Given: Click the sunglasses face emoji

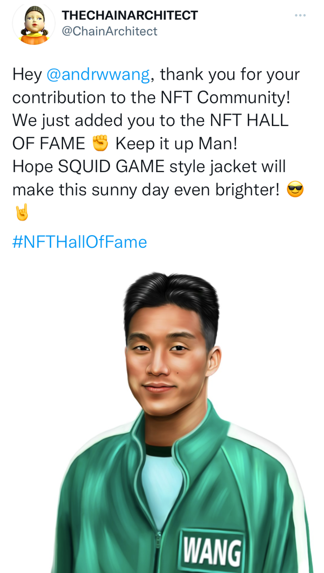Looking at the screenshot, I should (295, 189).
